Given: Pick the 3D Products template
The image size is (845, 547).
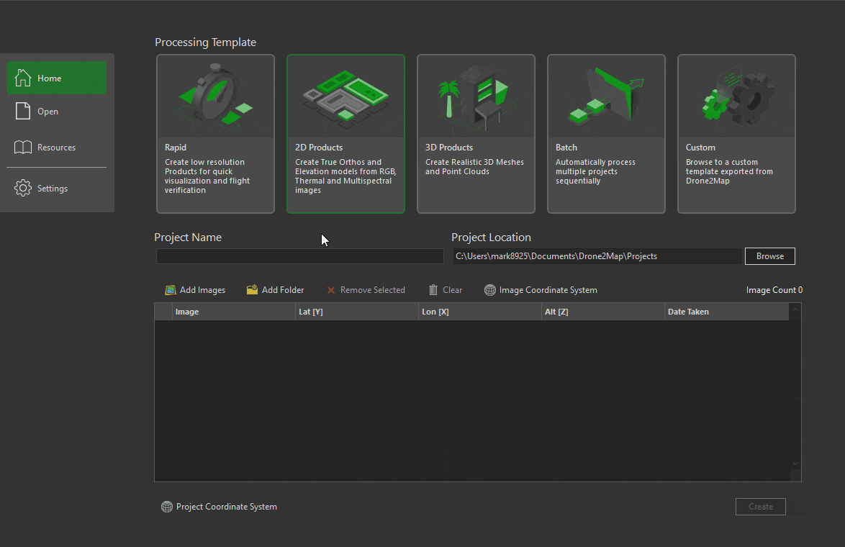Looking at the screenshot, I should 476,134.
